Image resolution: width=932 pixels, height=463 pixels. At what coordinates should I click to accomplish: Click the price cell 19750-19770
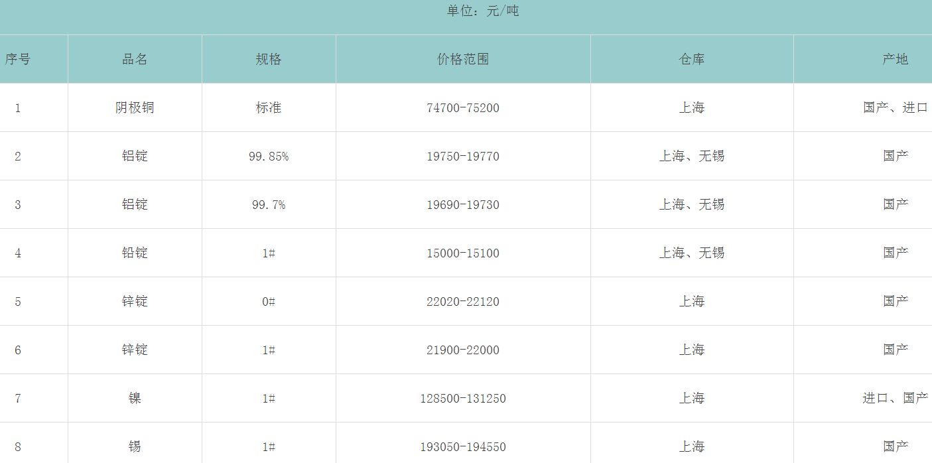pyautogui.click(x=463, y=156)
